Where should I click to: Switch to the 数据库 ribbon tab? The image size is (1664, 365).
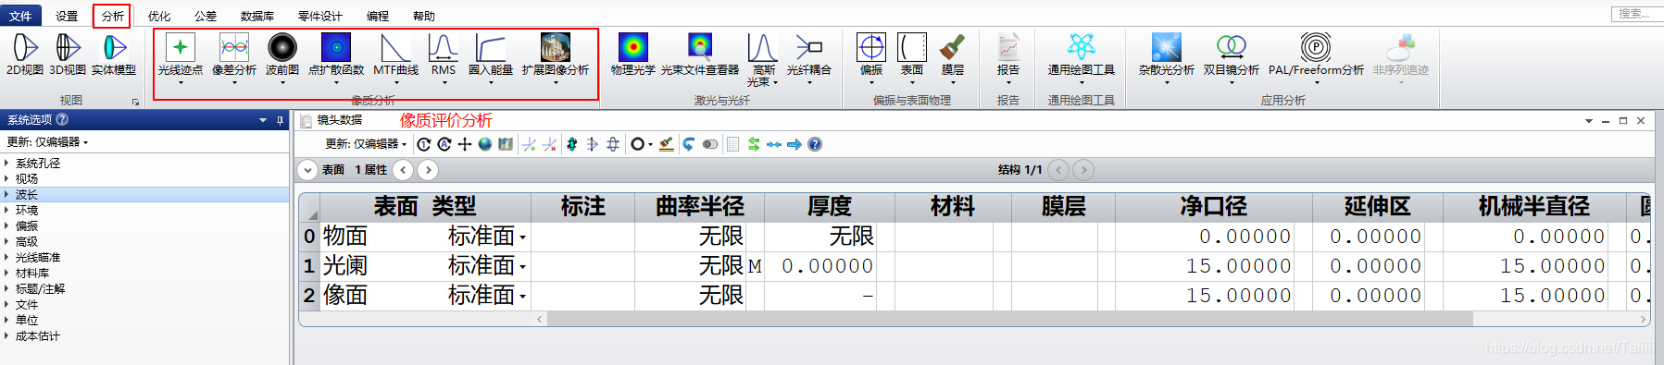point(257,16)
